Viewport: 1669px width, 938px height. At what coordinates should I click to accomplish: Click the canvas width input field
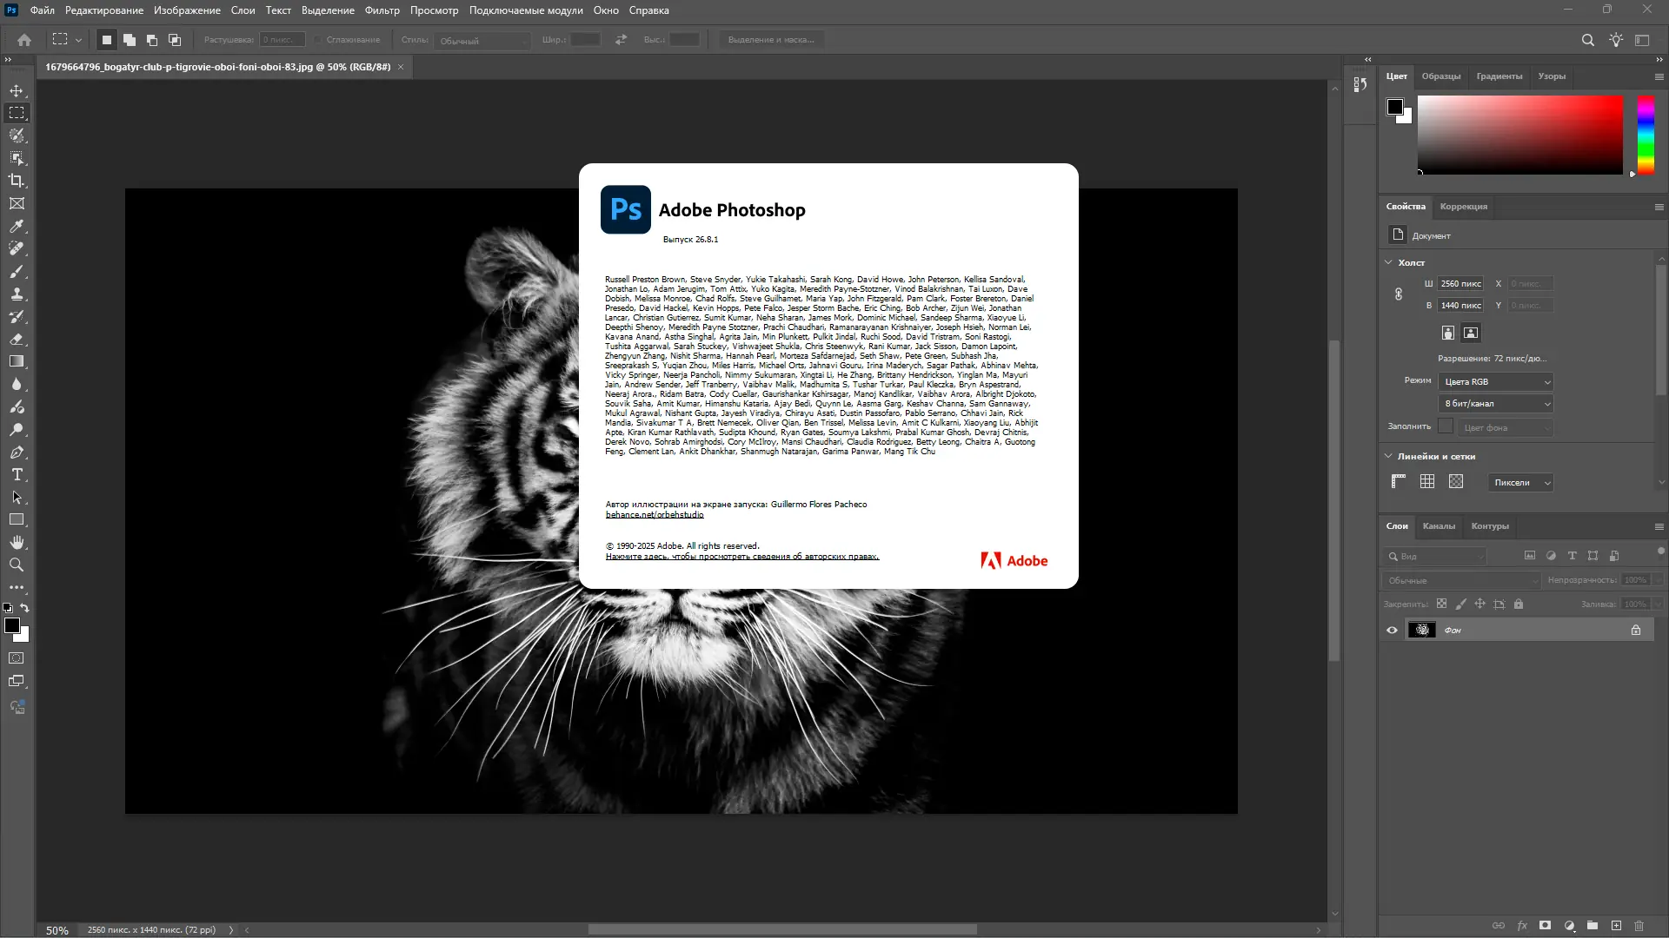[x=1460, y=283]
